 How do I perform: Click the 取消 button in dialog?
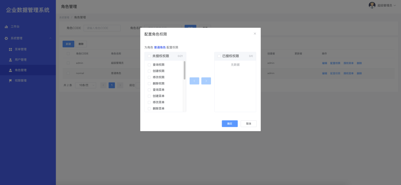coord(248,124)
